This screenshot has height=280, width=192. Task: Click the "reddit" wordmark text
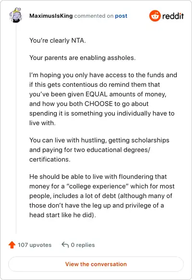(x=173, y=16)
